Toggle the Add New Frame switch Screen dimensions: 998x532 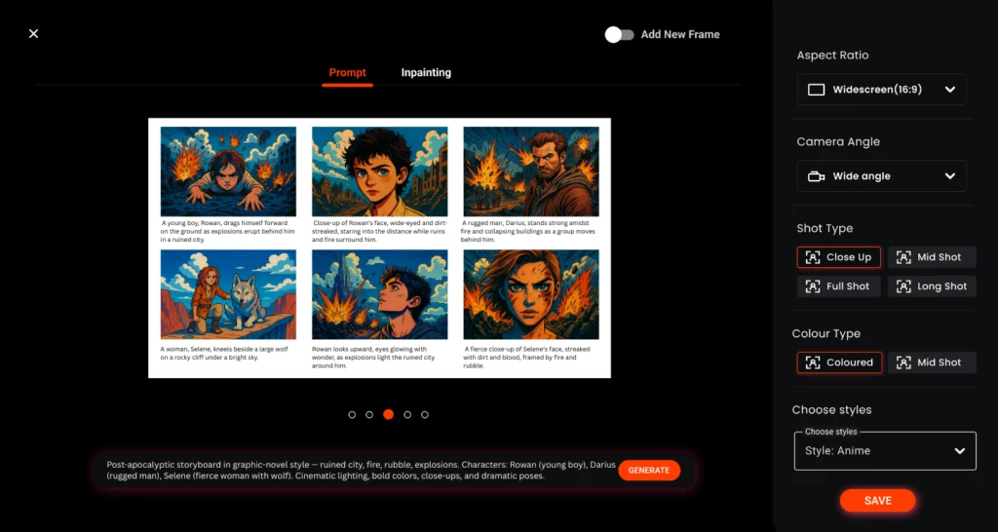point(618,34)
